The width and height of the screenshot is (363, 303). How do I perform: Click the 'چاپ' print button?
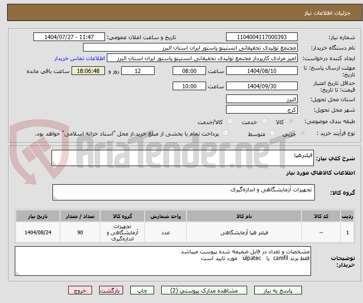coord(142,290)
